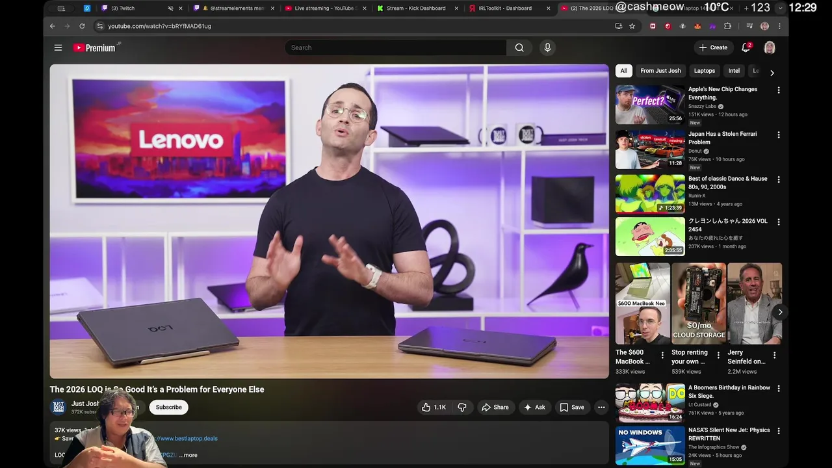This screenshot has width=832, height=468.
Task: Select the From Just Josh chip
Action: coord(660,71)
